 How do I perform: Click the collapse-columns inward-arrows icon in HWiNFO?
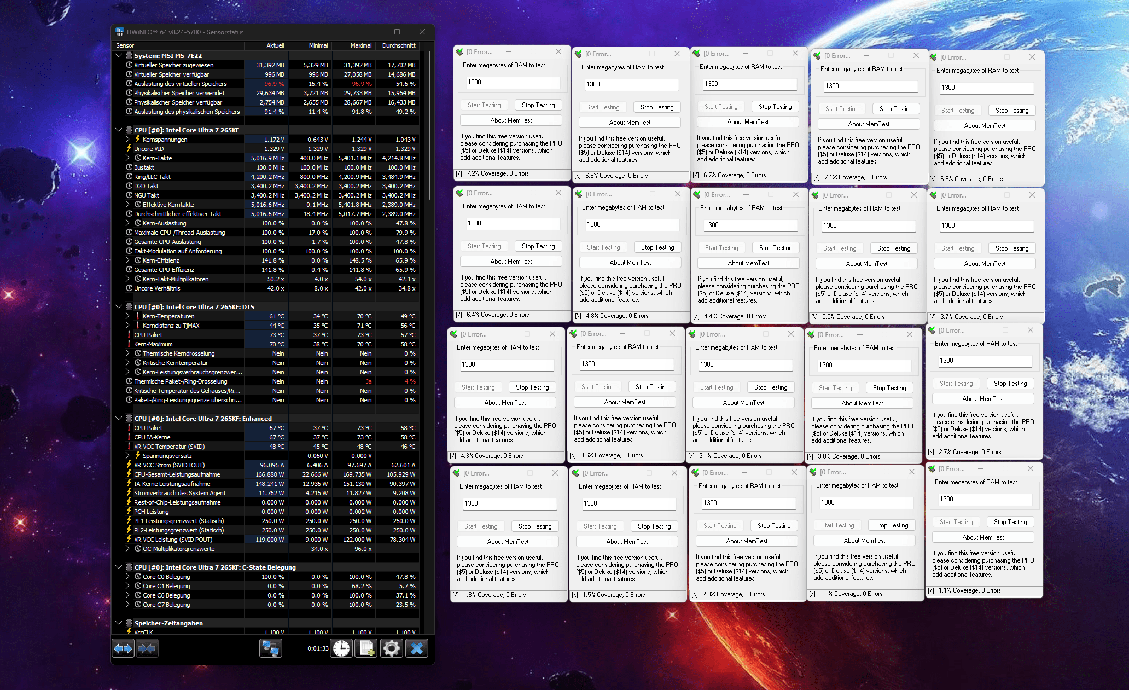pyautogui.click(x=147, y=649)
